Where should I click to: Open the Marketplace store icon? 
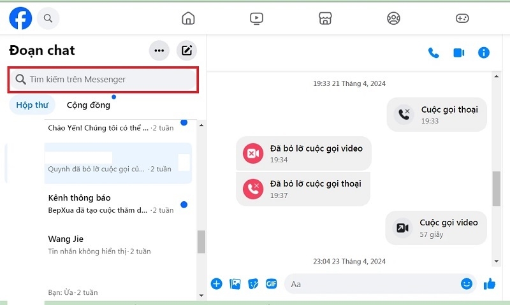pyautogui.click(x=325, y=18)
